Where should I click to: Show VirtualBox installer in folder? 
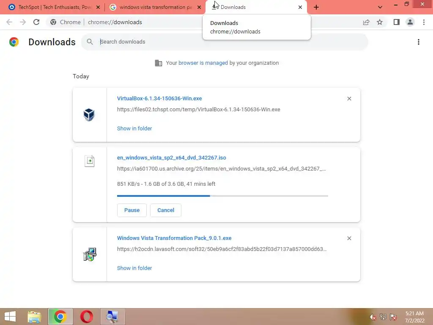(134, 129)
